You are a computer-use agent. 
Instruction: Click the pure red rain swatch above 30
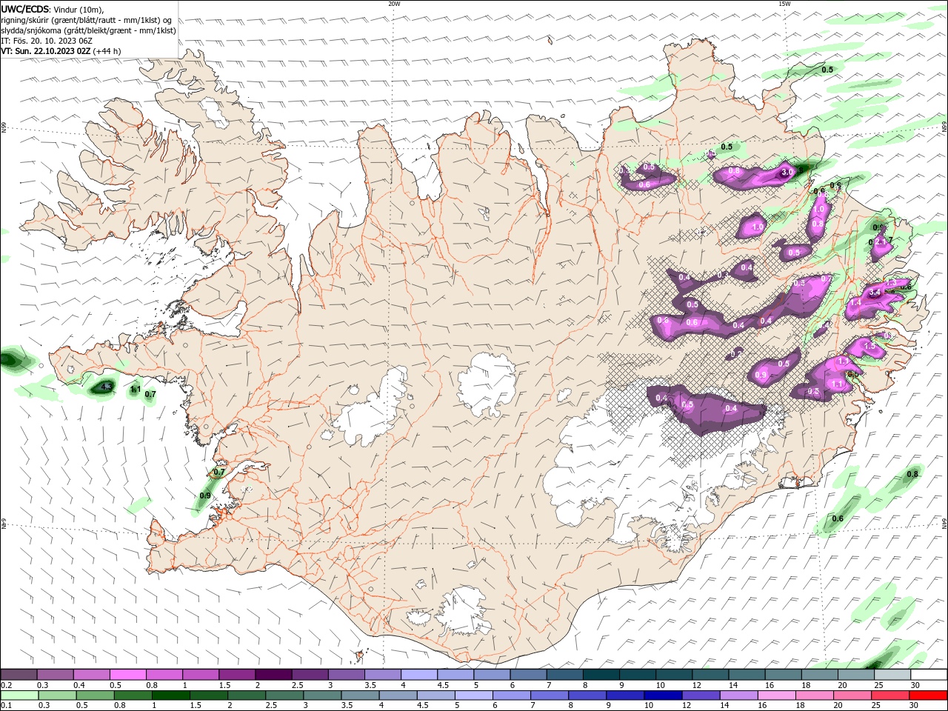pos(929,695)
